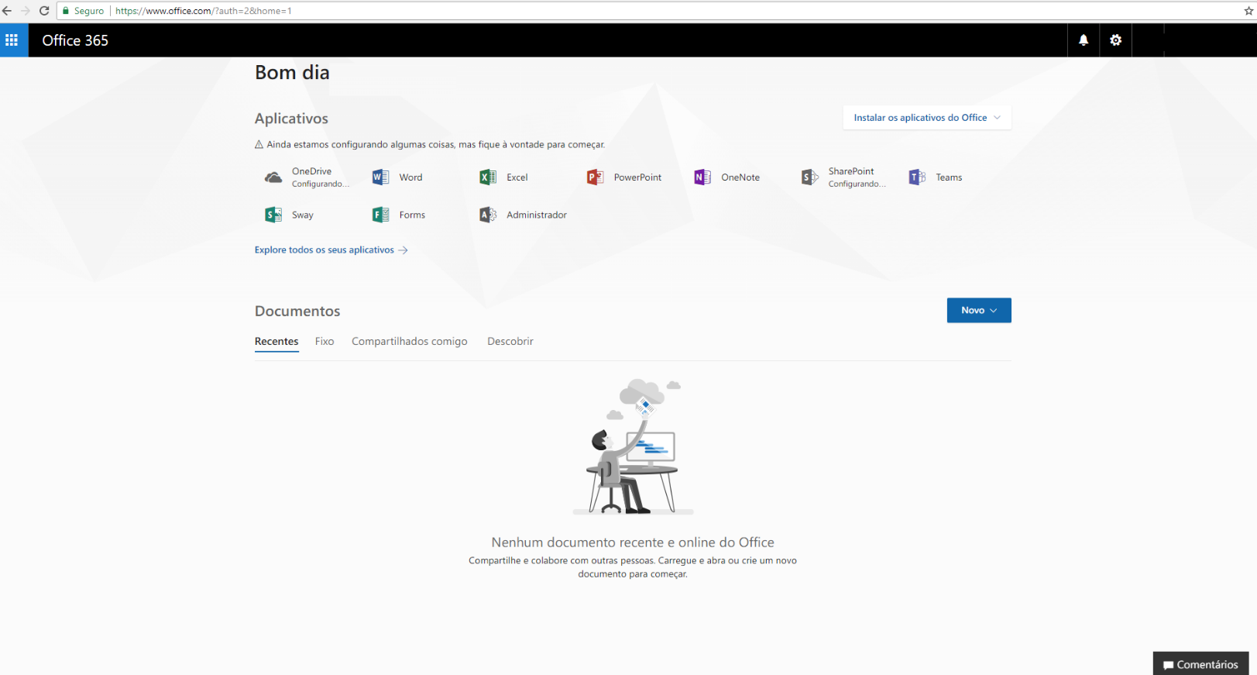Open the notifications bell
The image size is (1257, 675).
[x=1084, y=40]
